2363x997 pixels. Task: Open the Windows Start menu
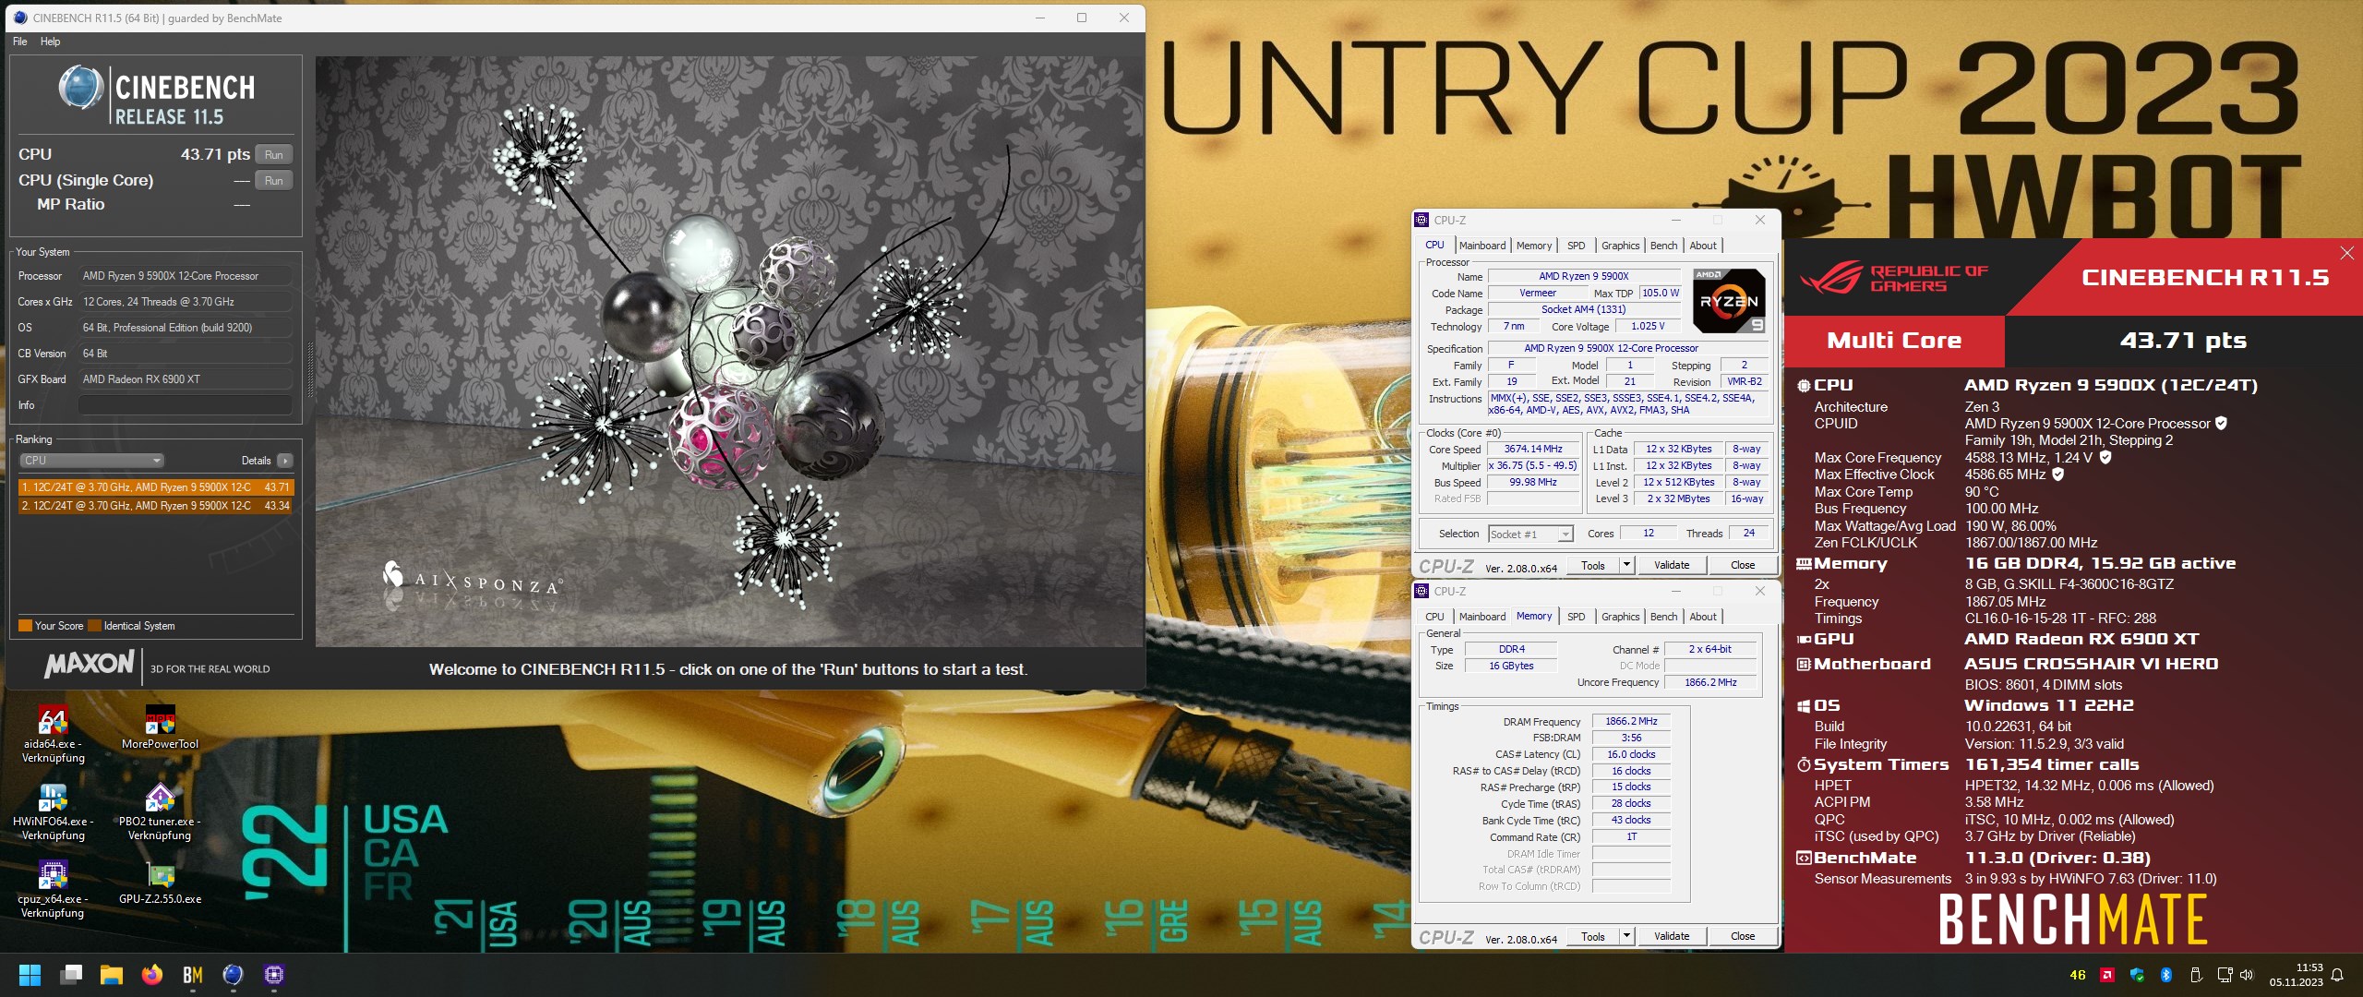pos(30,975)
